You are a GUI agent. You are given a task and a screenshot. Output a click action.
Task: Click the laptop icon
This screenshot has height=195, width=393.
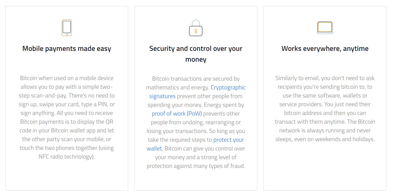325,28
